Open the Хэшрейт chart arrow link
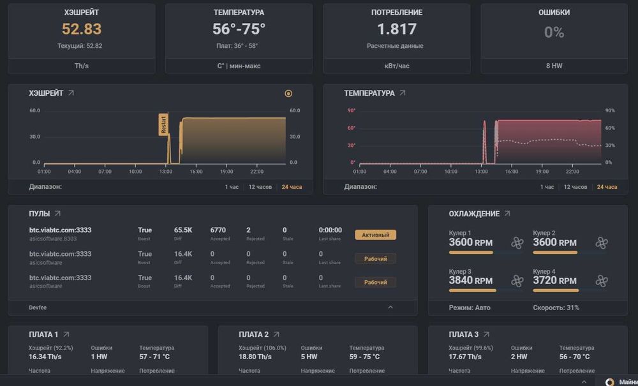The height and width of the screenshot is (386, 638). pos(71,93)
